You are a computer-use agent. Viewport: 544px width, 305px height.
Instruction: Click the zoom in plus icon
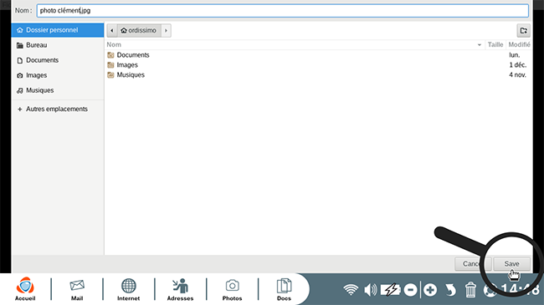430,289
